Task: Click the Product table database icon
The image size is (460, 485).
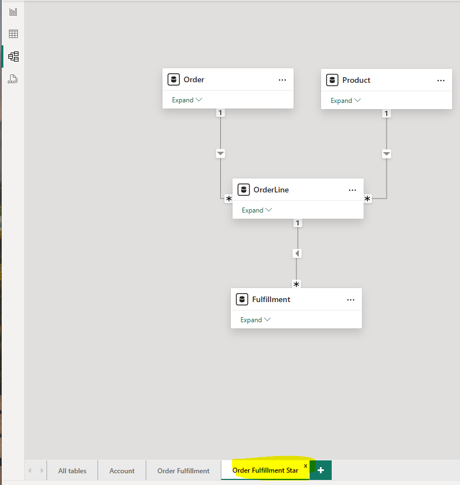Action: pyautogui.click(x=332, y=80)
